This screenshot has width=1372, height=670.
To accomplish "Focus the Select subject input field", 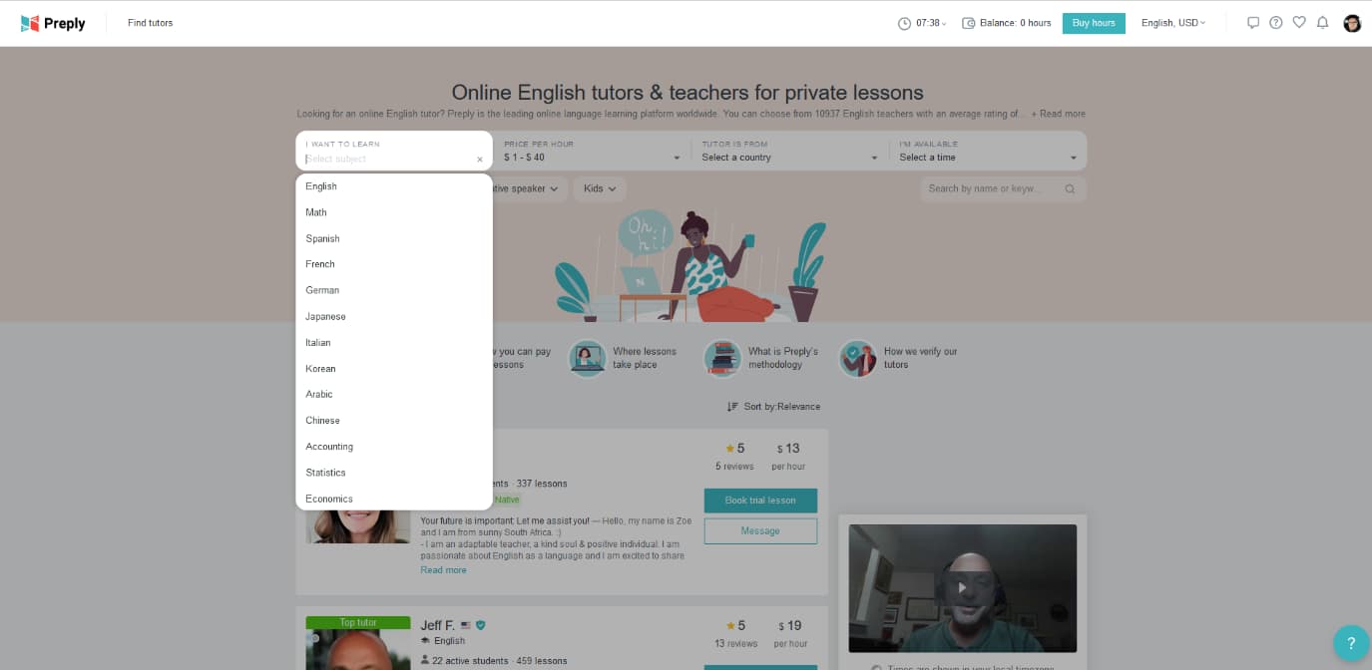I will pyautogui.click(x=387, y=160).
